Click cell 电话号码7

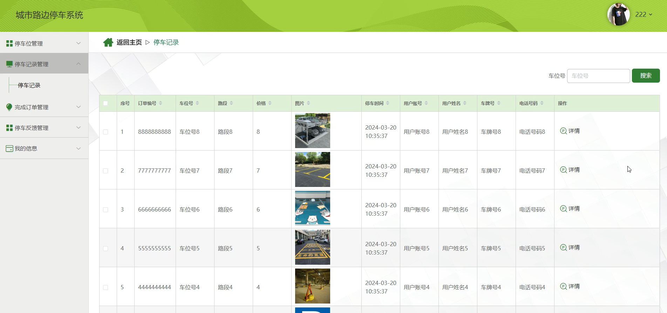tap(532, 171)
